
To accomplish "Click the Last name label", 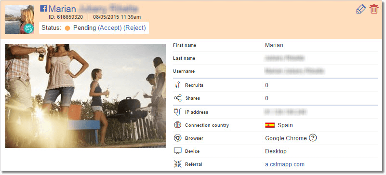I will pyautogui.click(x=184, y=58).
